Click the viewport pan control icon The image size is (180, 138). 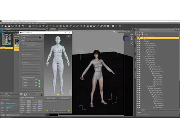coord(131,37)
